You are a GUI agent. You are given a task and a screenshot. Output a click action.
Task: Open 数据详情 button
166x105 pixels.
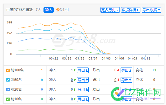[131, 10]
